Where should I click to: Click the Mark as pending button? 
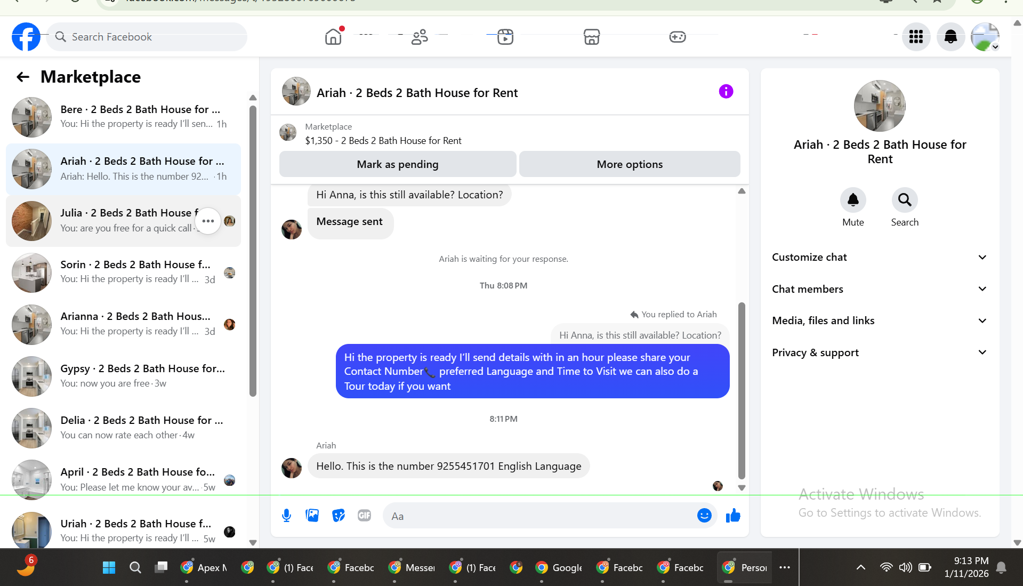398,164
